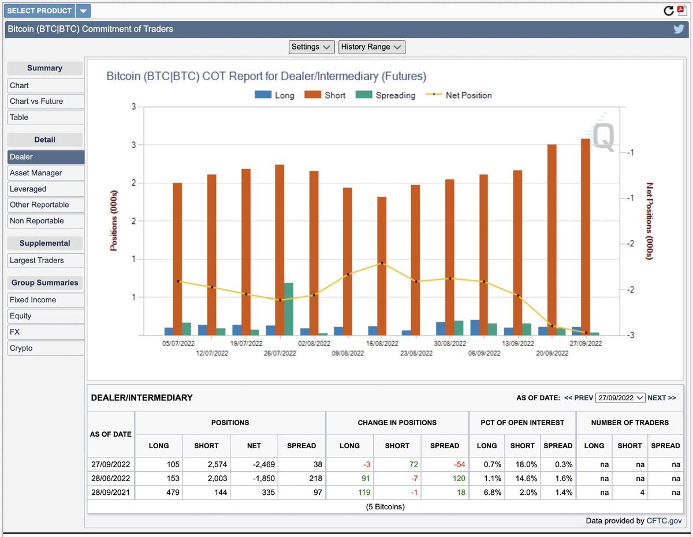Click the NUMBER OF TRADERS header
Viewport: 693px width, 537px height.
[x=629, y=423]
